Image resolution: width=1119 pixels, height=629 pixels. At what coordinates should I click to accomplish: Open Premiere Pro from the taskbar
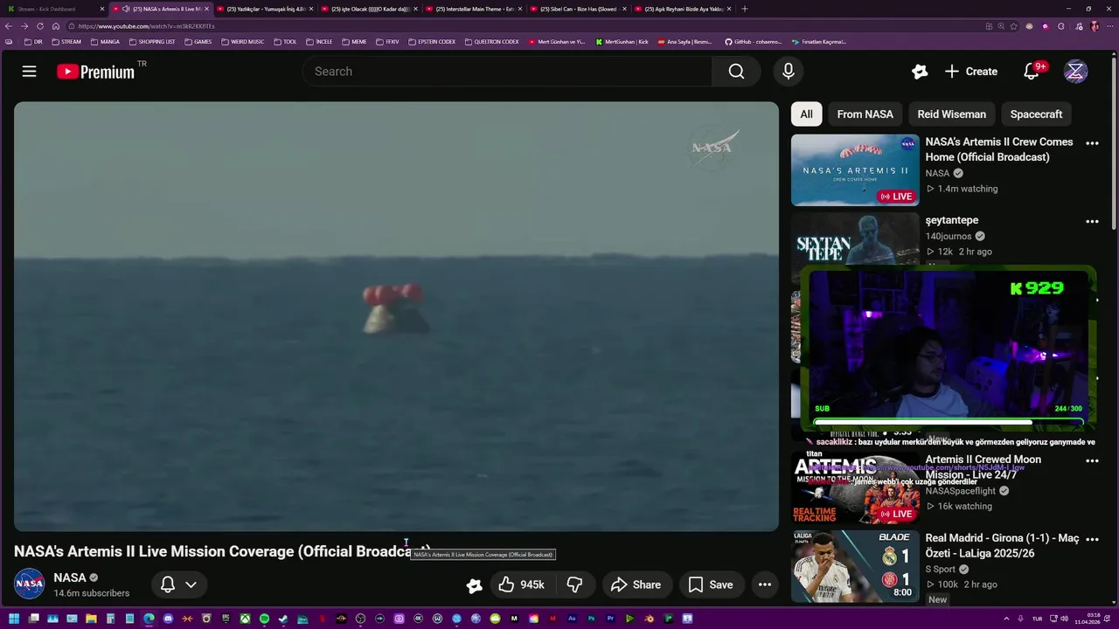point(610,619)
